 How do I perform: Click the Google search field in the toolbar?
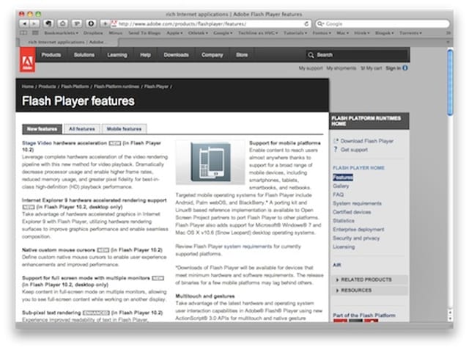point(383,23)
